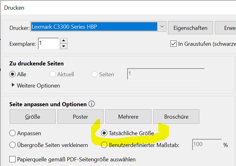Switch to the Größe layout option

[33, 117]
